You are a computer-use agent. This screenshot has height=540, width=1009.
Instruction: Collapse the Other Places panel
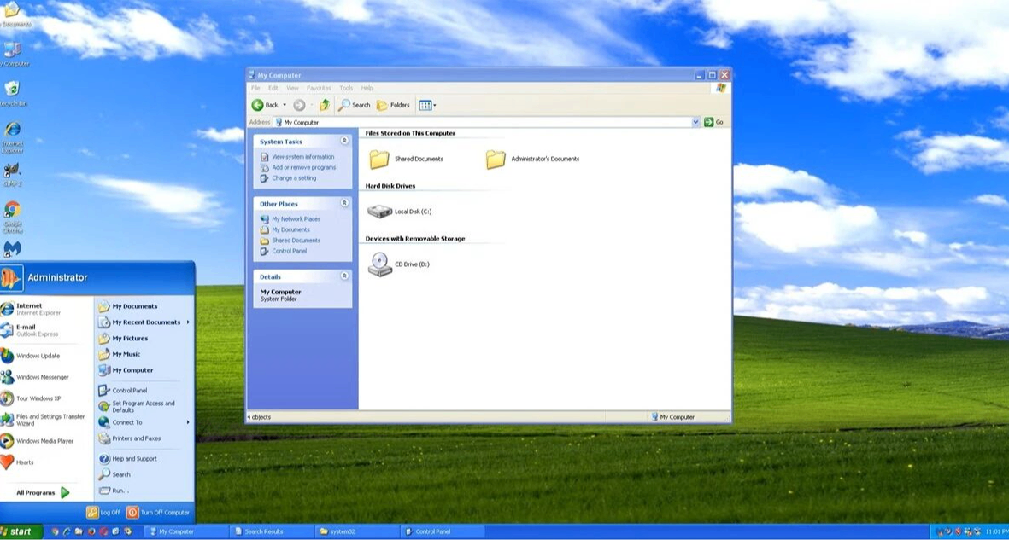(x=344, y=203)
